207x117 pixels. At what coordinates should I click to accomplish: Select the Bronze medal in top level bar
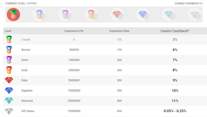point(39,15)
